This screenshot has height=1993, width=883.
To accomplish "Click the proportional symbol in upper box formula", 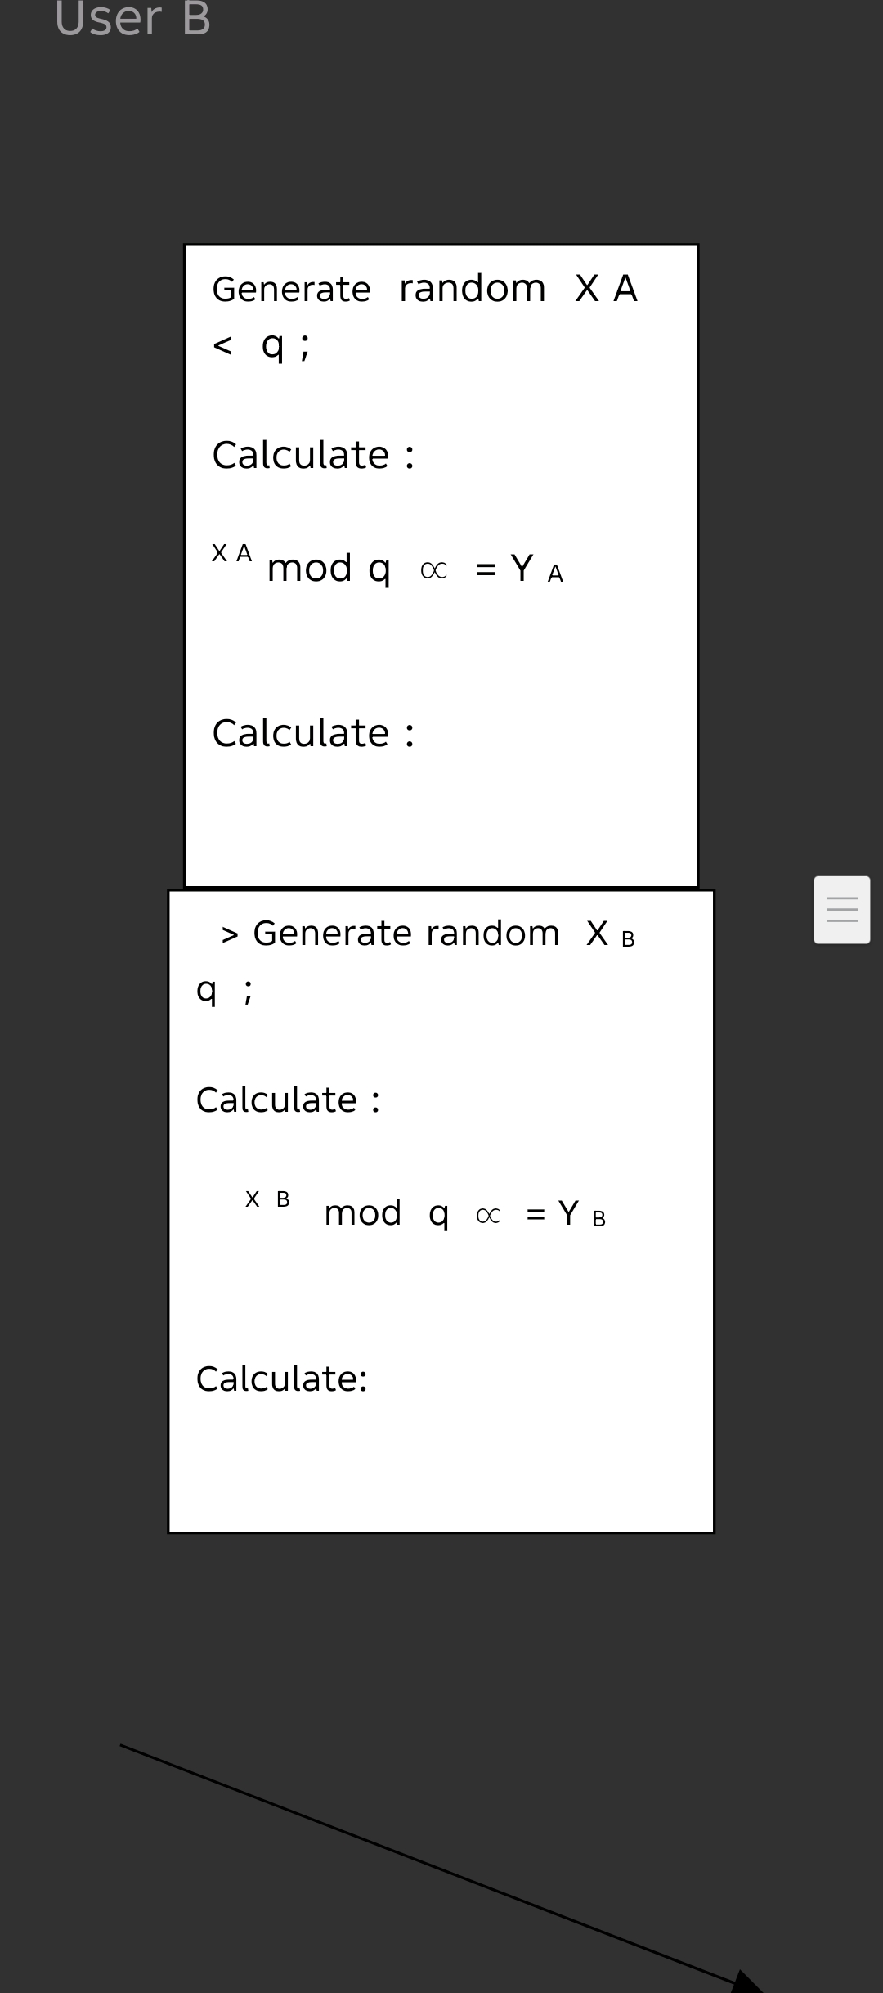I will [433, 570].
